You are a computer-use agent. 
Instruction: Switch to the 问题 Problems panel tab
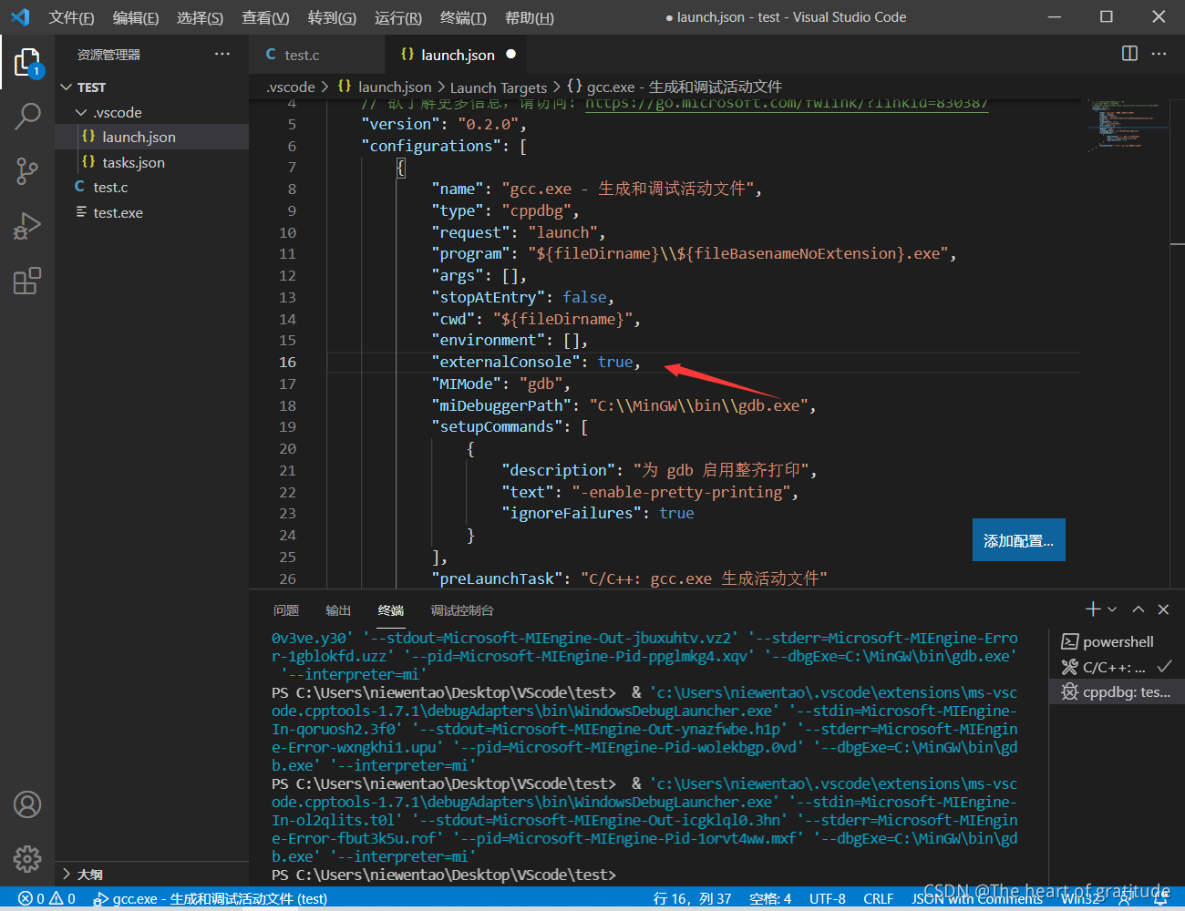pos(285,610)
